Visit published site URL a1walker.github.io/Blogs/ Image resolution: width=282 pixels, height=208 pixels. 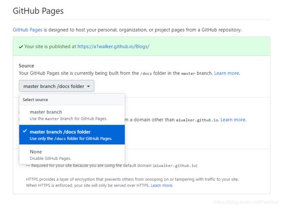click(x=113, y=46)
